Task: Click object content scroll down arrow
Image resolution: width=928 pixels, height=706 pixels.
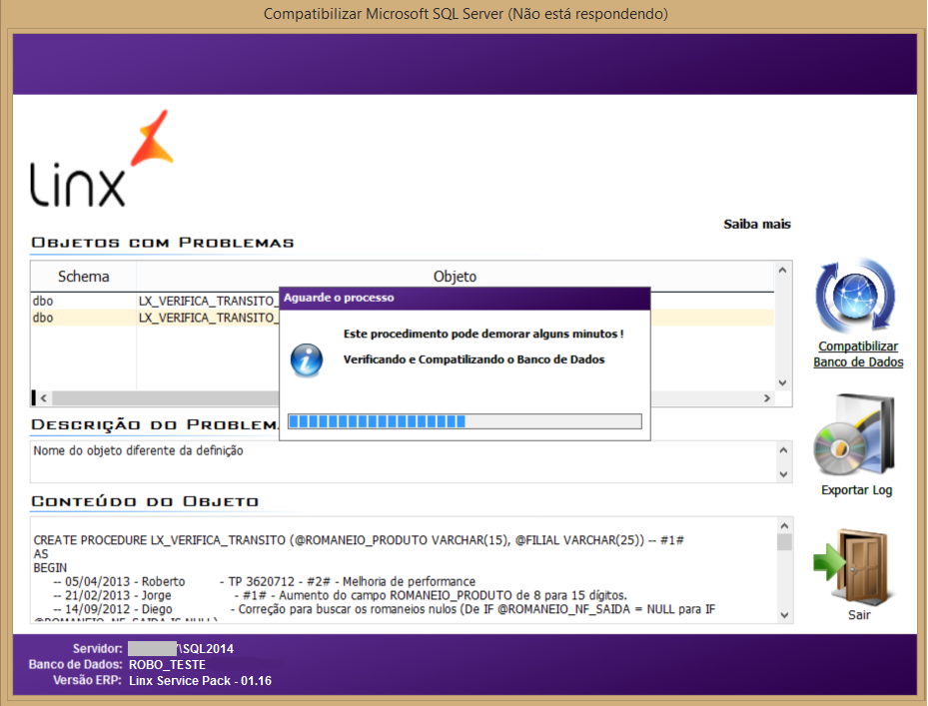Action: tap(784, 615)
